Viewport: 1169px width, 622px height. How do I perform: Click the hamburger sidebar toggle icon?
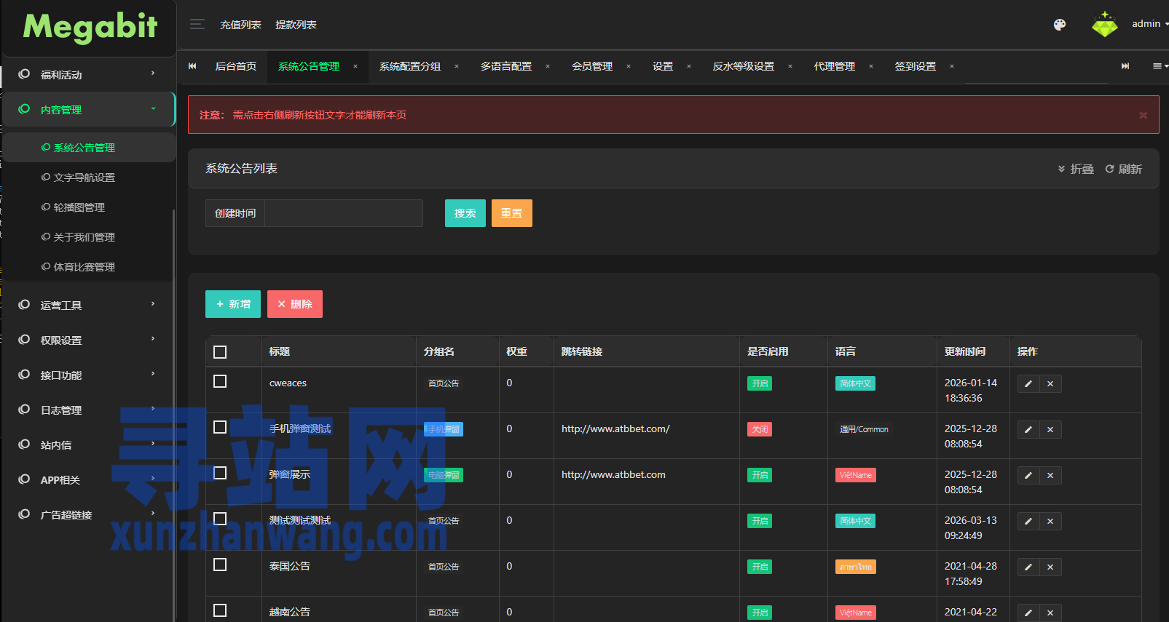pos(197,25)
